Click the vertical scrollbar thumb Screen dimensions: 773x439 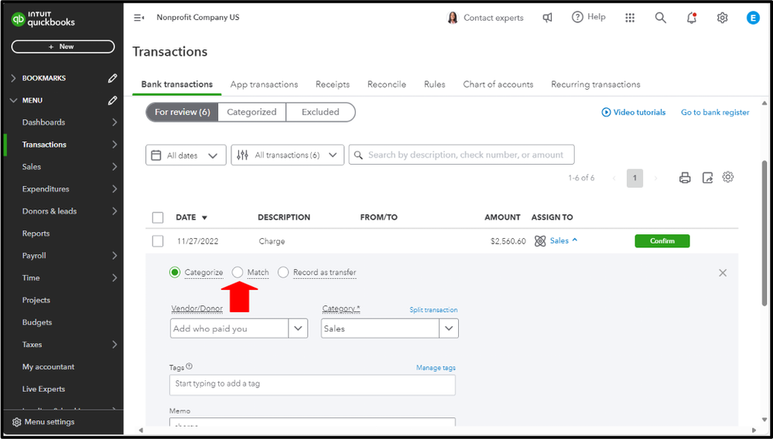(x=764, y=235)
